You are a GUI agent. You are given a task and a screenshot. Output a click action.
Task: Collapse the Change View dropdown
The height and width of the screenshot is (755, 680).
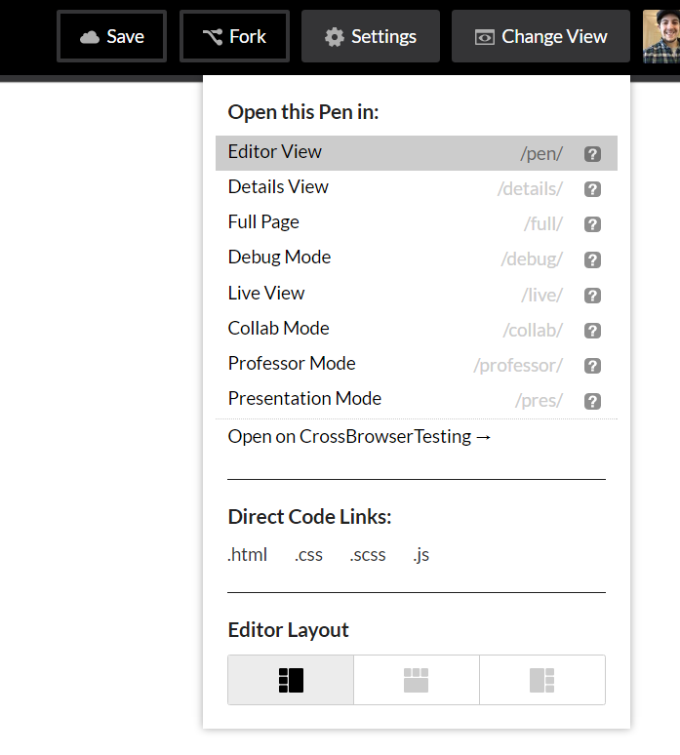click(540, 37)
